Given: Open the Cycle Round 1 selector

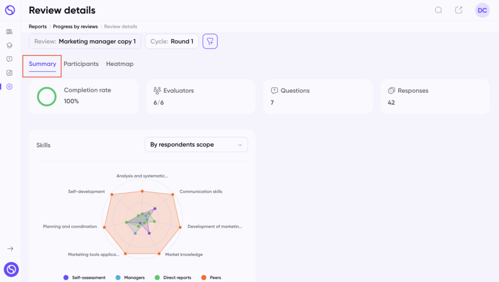Looking at the screenshot, I should point(172,41).
